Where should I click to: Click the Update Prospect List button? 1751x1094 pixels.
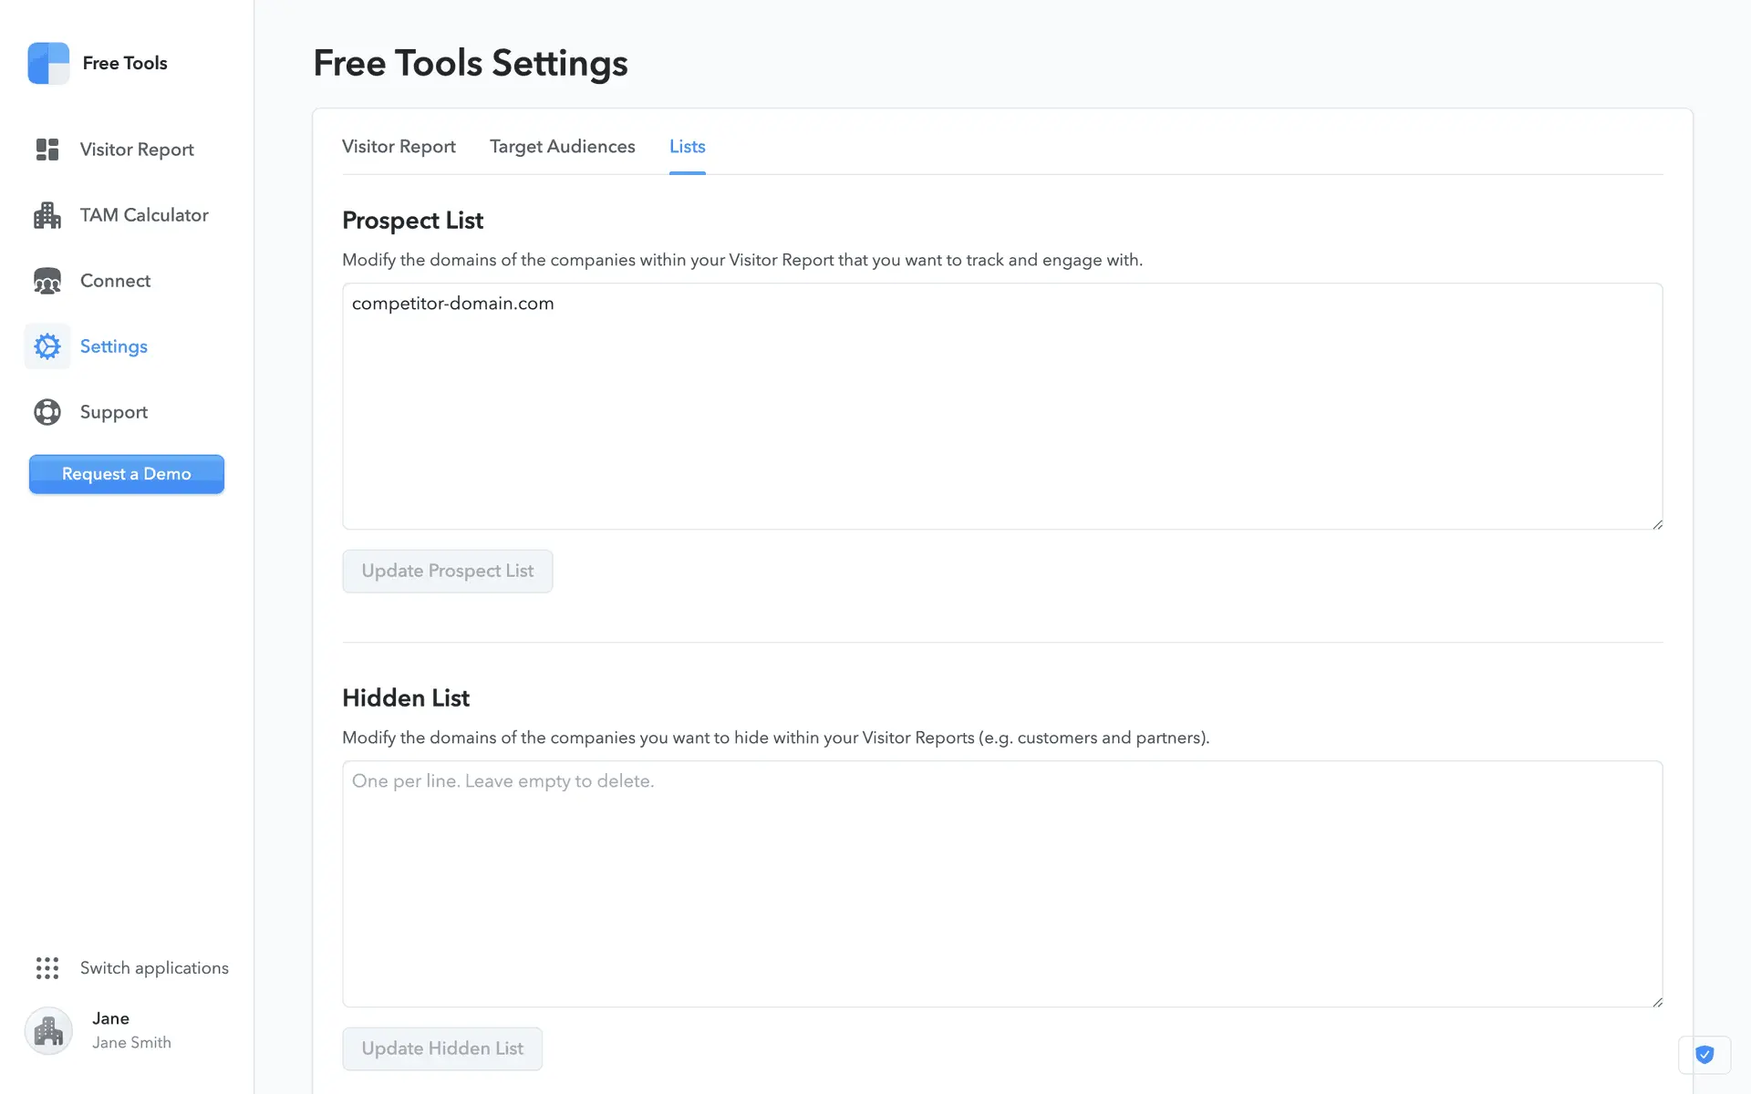[447, 571]
